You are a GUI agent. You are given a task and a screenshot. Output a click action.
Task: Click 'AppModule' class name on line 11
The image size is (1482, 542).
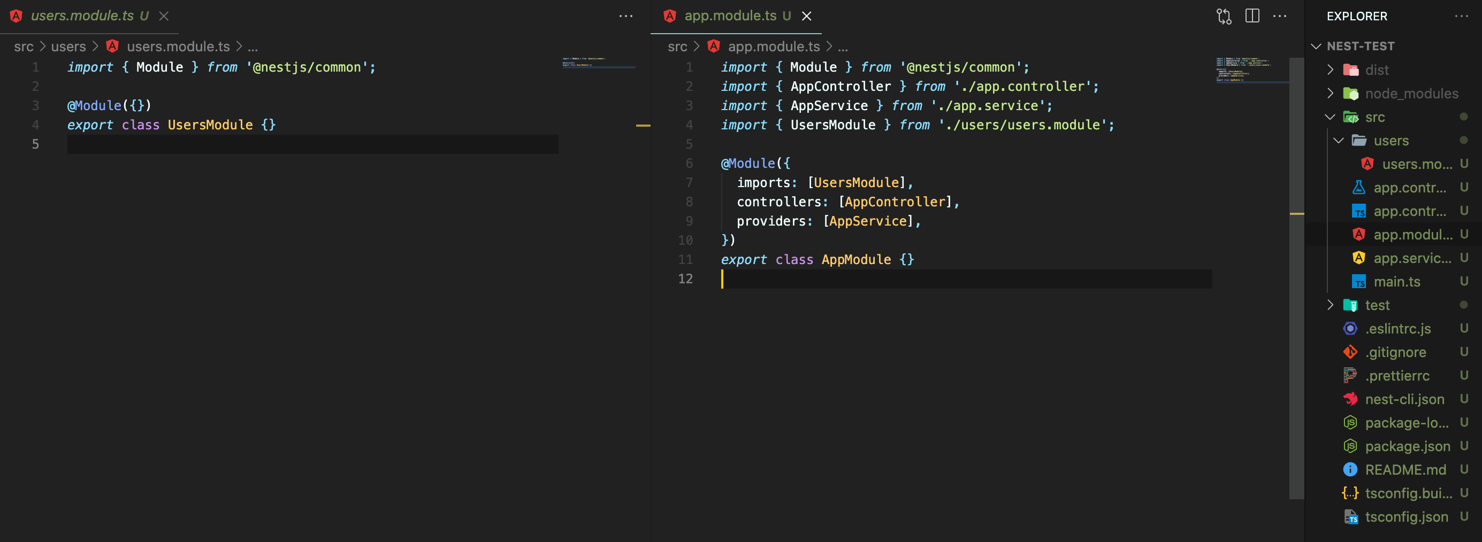pos(856,260)
